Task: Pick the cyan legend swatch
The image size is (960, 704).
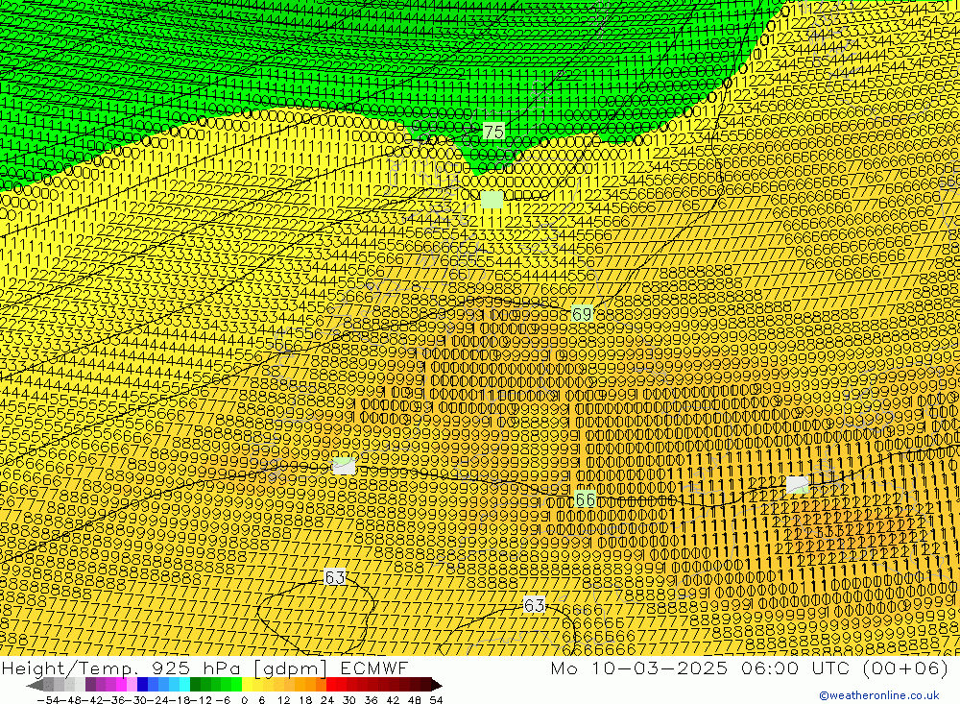Action: (184, 685)
